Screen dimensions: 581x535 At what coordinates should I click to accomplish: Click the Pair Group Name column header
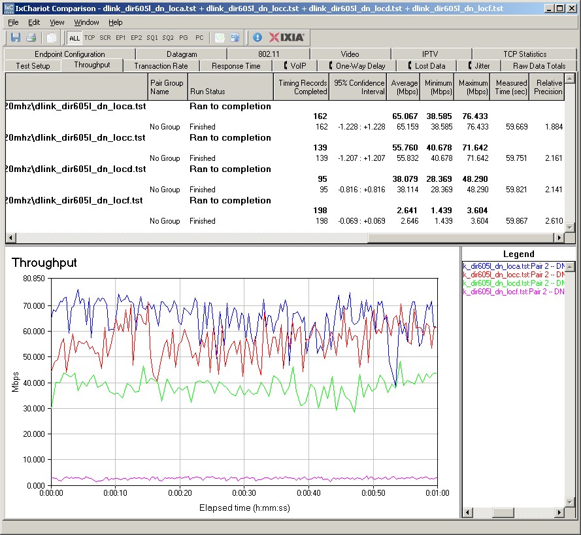point(167,87)
